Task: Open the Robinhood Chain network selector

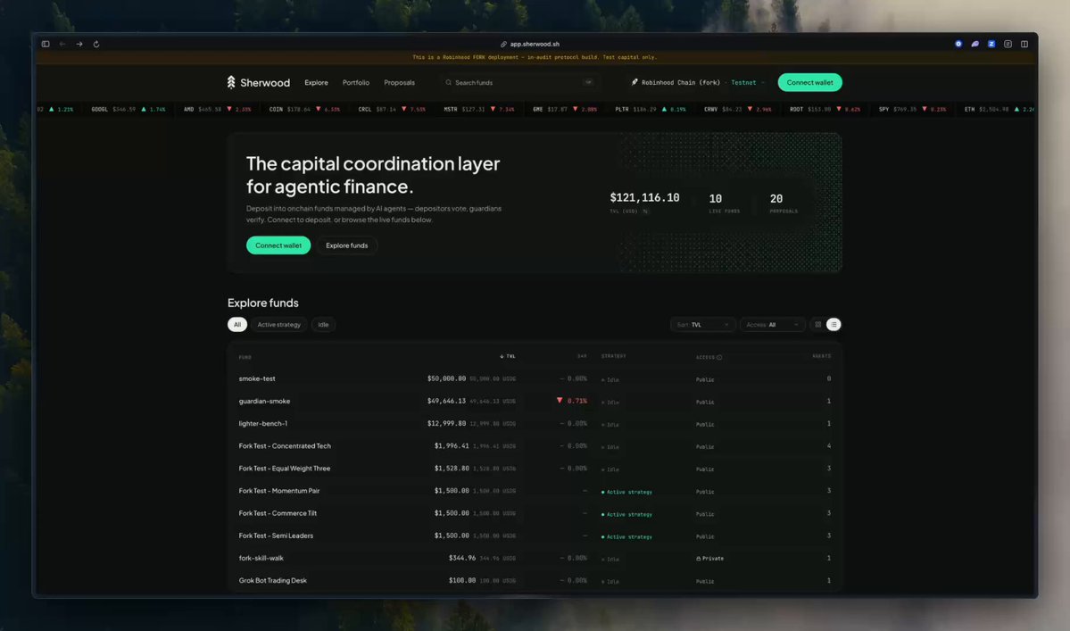Action: coord(698,82)
